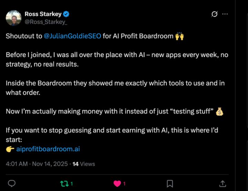Visit the aiprofitboardroom.ai link
248x191 pixels.
point(48,149)
